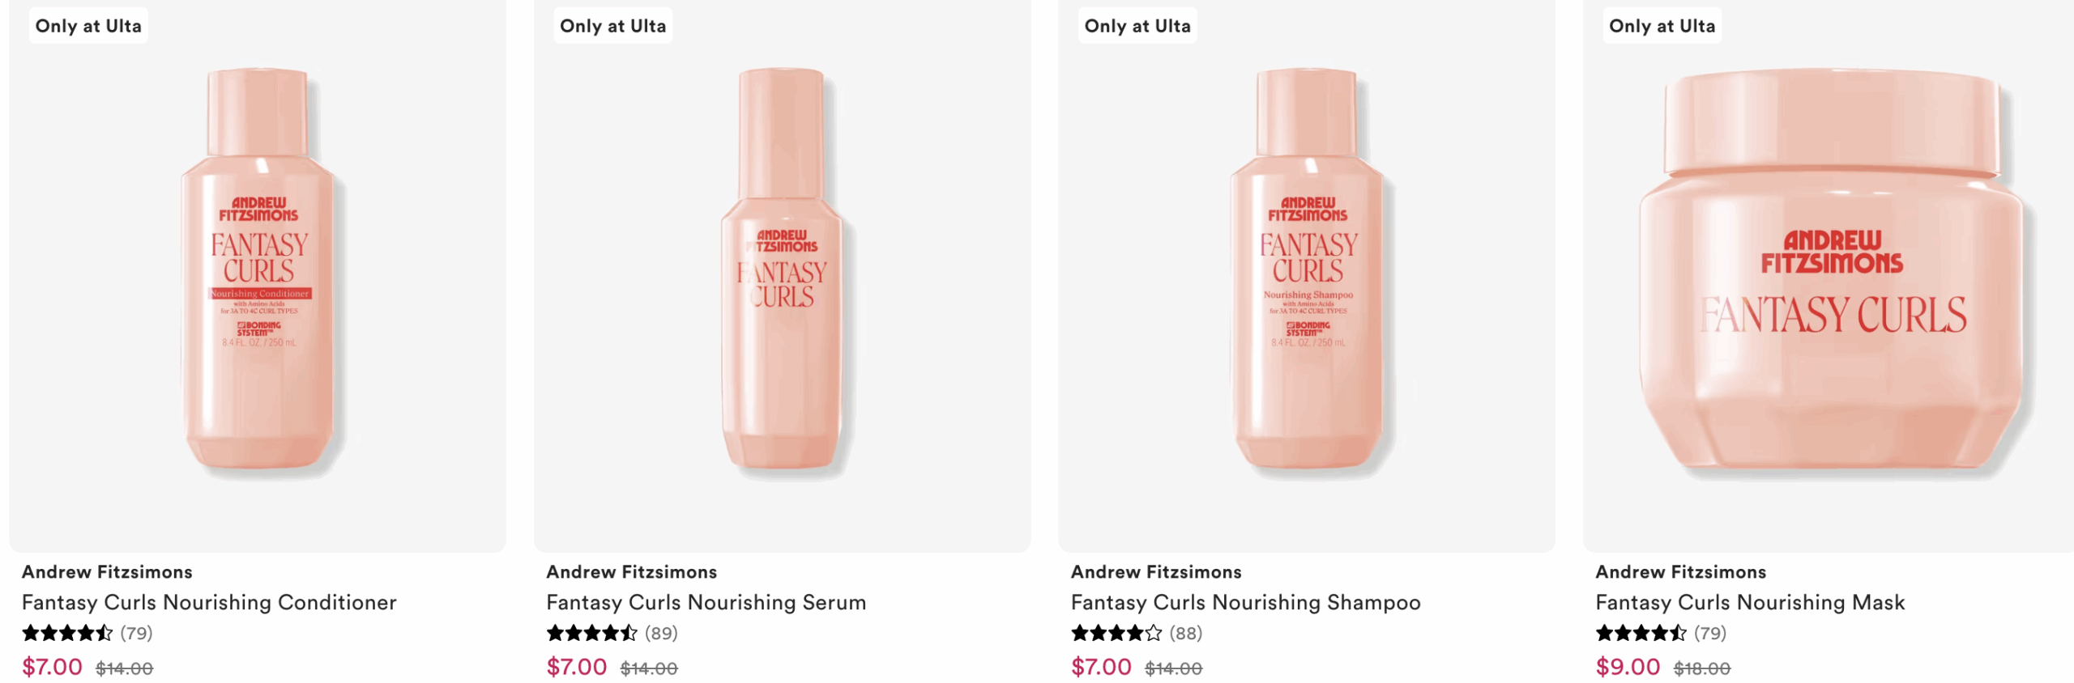This screenshot has width=2074, height=683.
Task: Open the shampoo's (88) review count
Action: (x=1186, y=633)
